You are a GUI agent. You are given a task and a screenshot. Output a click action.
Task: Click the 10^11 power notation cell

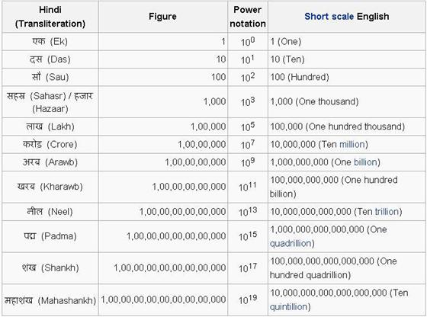(x=248, y=187)
